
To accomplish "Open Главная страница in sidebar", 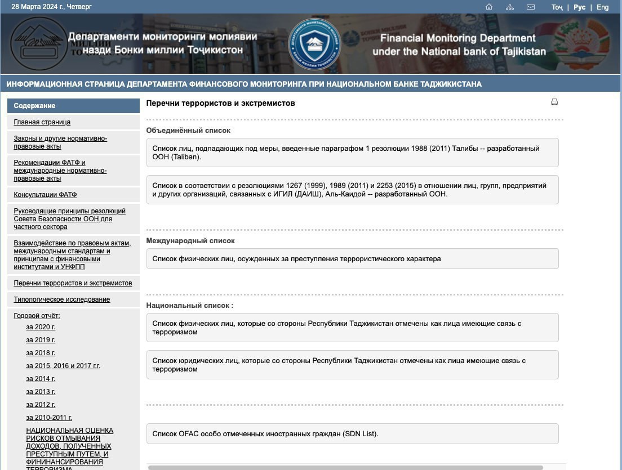I will 42,122.
